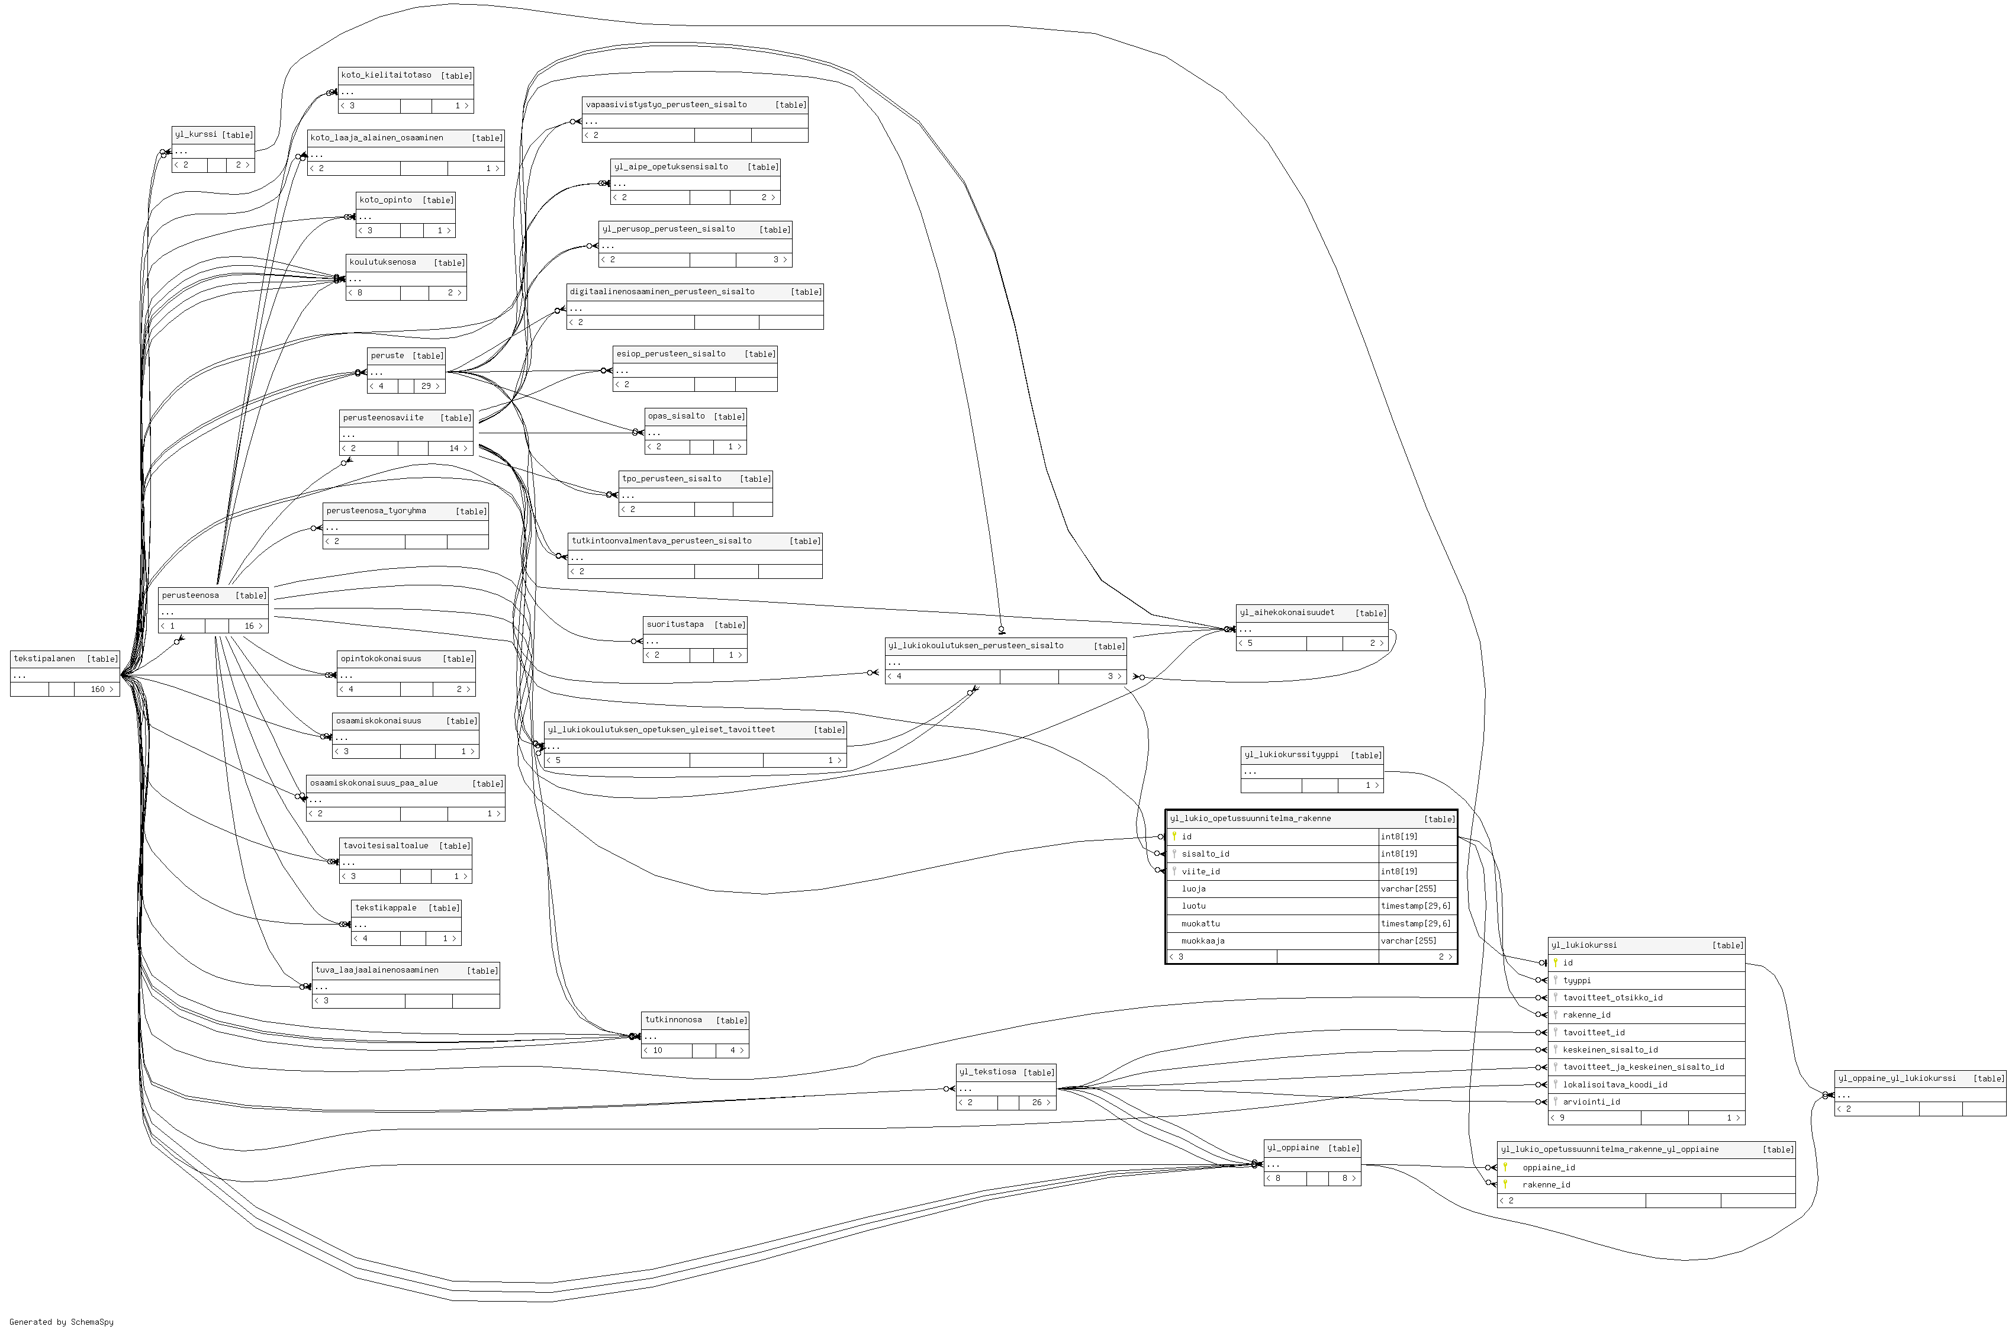Click the key icon beside lokalisoitava_koodi_id

coord(1555,1085)
